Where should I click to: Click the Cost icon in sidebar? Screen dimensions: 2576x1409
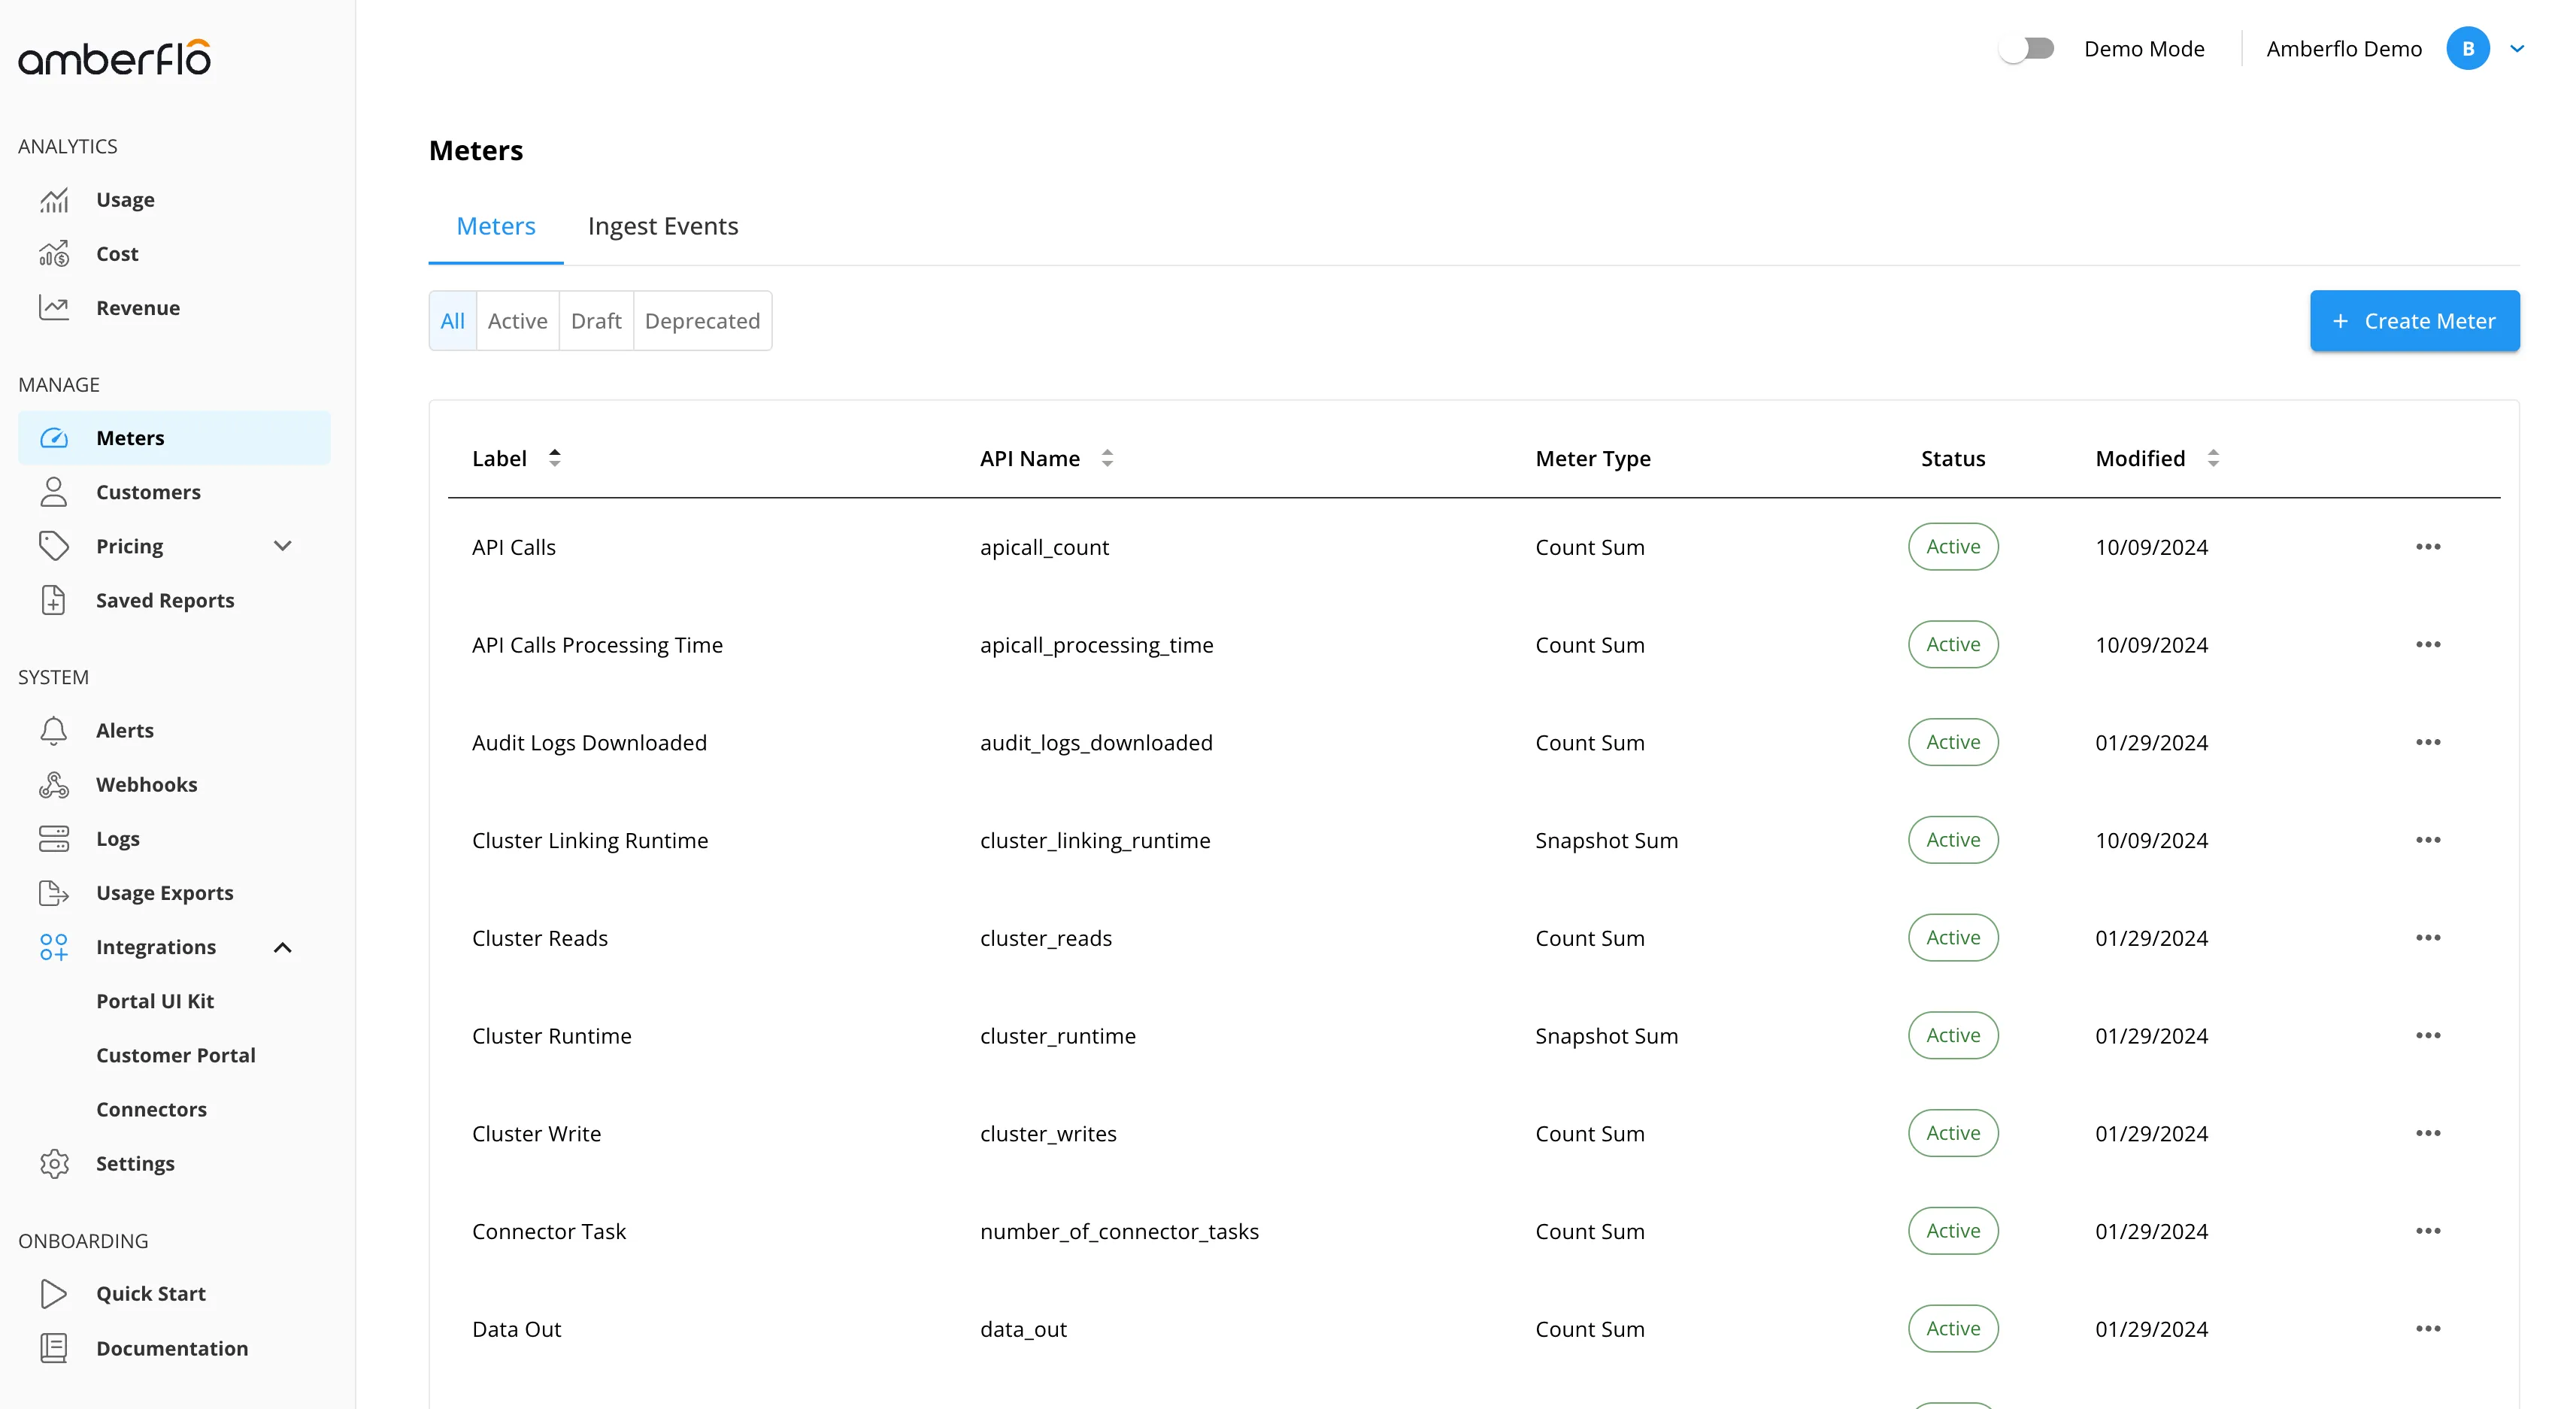(x=54, y=254)
